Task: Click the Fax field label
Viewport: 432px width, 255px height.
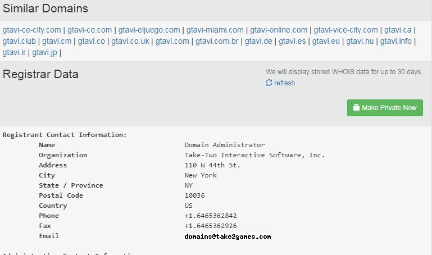Action: coord(45,226)
